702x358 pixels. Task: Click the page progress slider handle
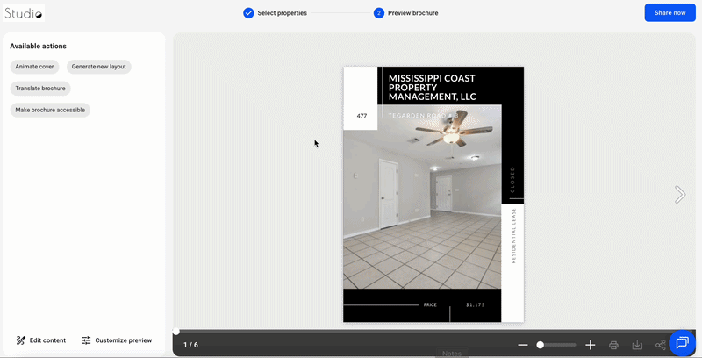coord(176,332)
